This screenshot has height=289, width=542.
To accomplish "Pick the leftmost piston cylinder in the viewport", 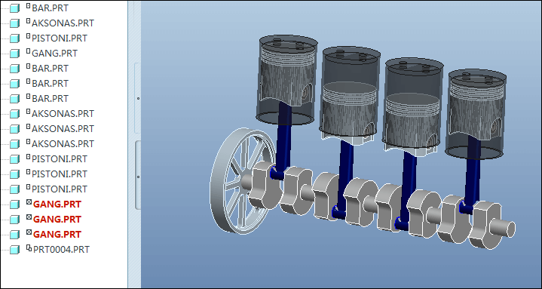I will tap(288, 80).
